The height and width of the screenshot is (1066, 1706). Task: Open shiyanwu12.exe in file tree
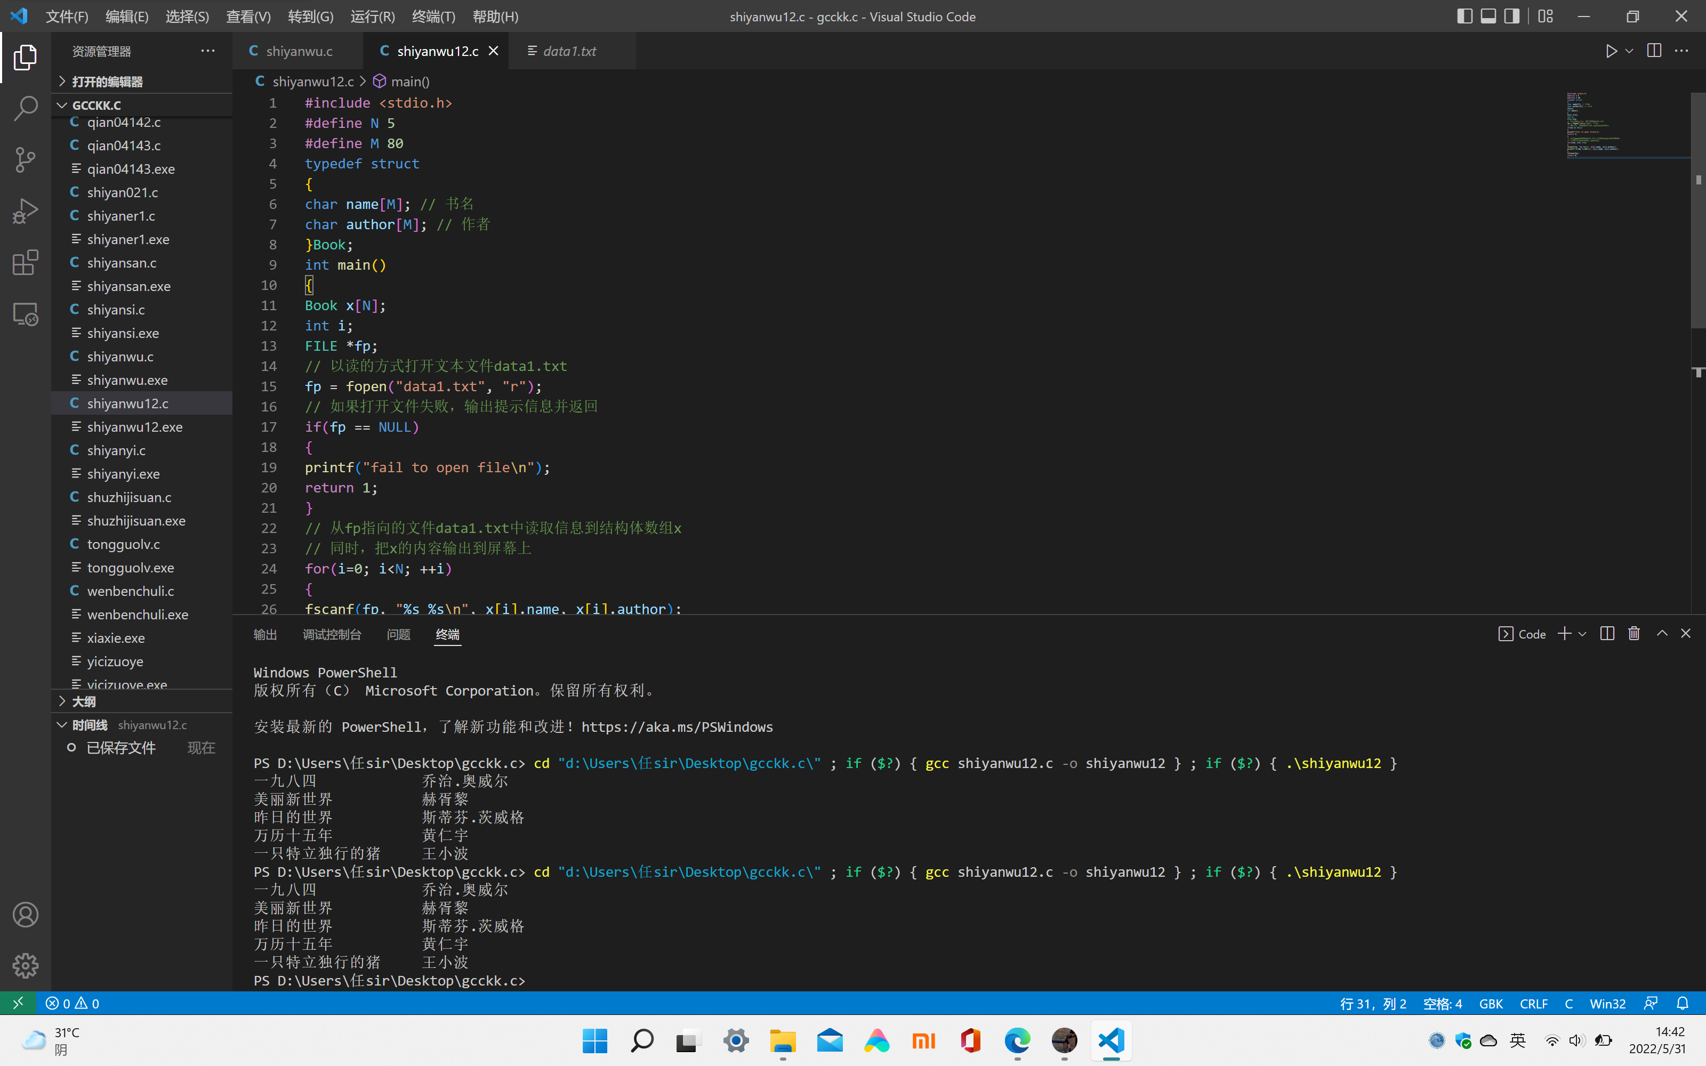point(142,426)
